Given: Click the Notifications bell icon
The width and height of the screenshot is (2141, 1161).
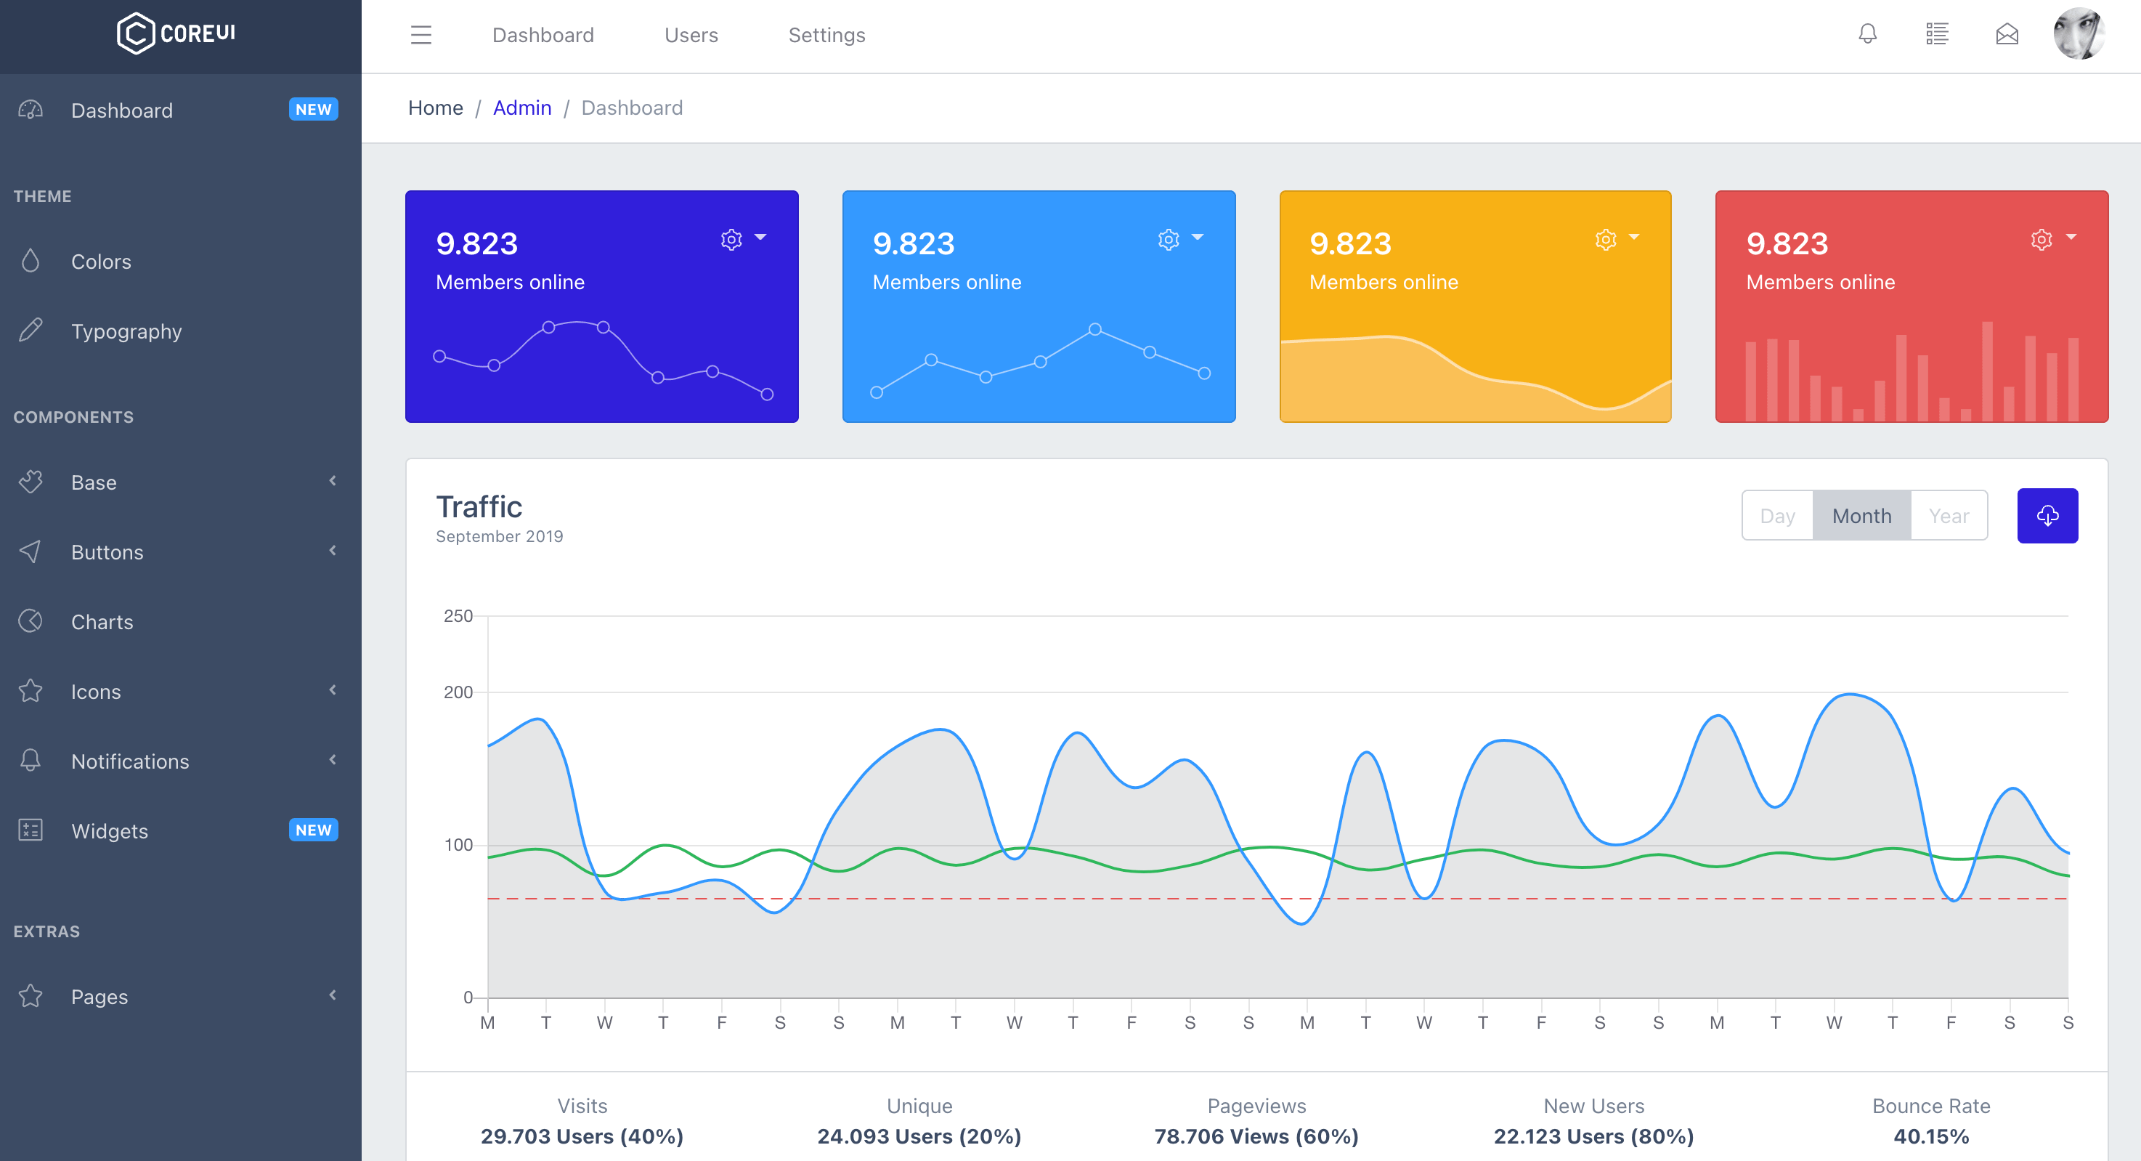Looking at the screenshot, I should coord(1868,34).
